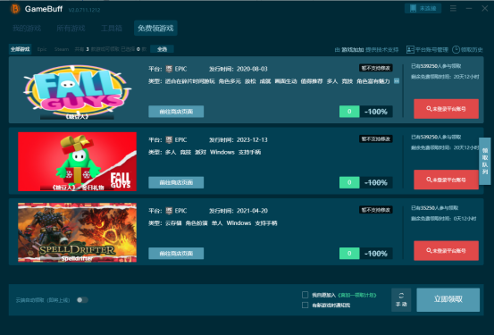
Task: Expand more tags on Fall Guys type row
Action: tap(397, 81)
